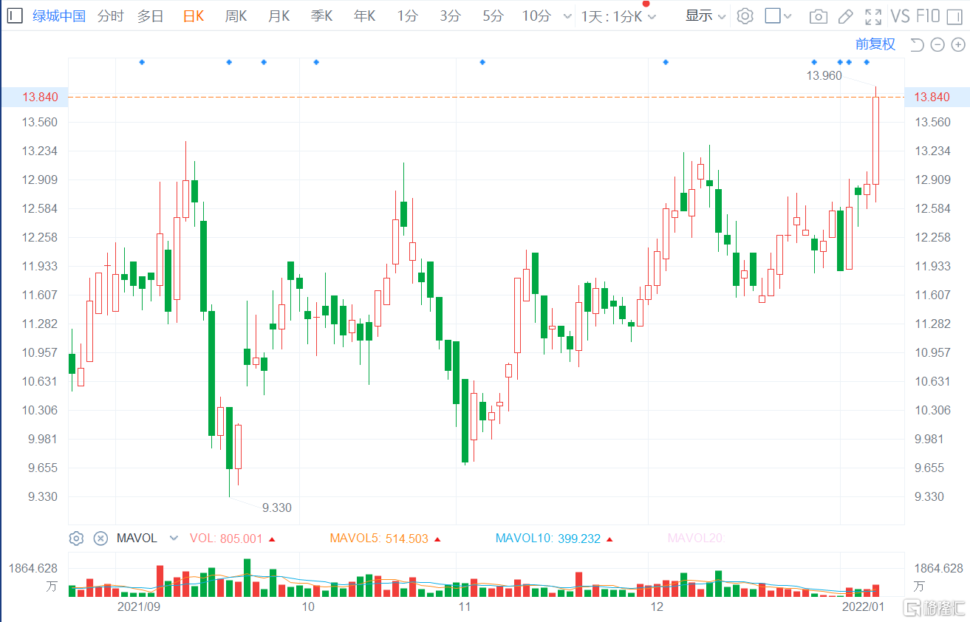Switch to the 分时 intraday tab
The image size is (970, 622).
tap(110, 16)
